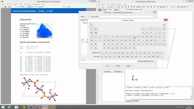
Task: Select Cu element in Periodic Table
Action: [134, 36]
